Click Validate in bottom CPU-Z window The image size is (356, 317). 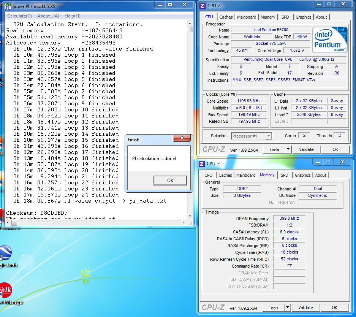coord(305,307)
